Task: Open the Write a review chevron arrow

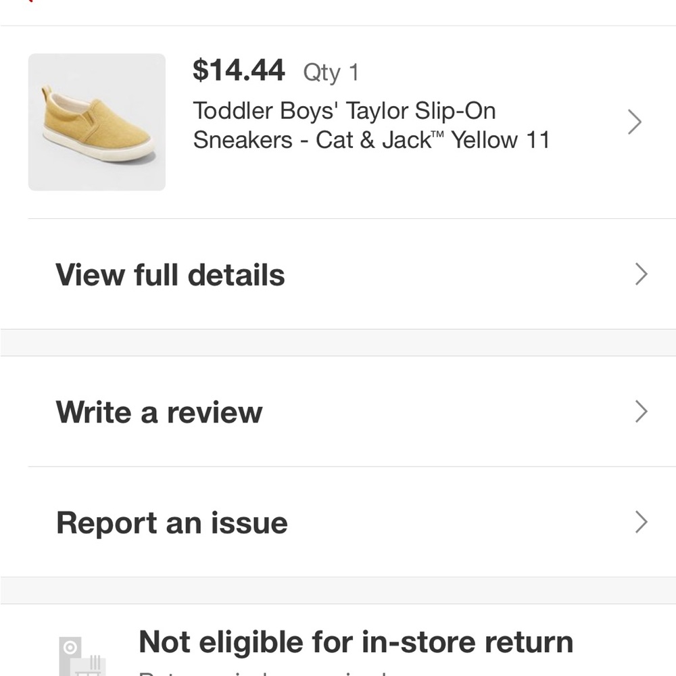Action: [x=641, y=411]
